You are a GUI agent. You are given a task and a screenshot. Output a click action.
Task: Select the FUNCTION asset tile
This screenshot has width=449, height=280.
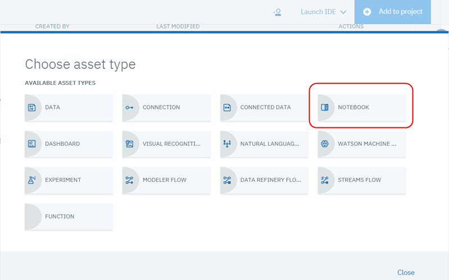tap(69, 217)
